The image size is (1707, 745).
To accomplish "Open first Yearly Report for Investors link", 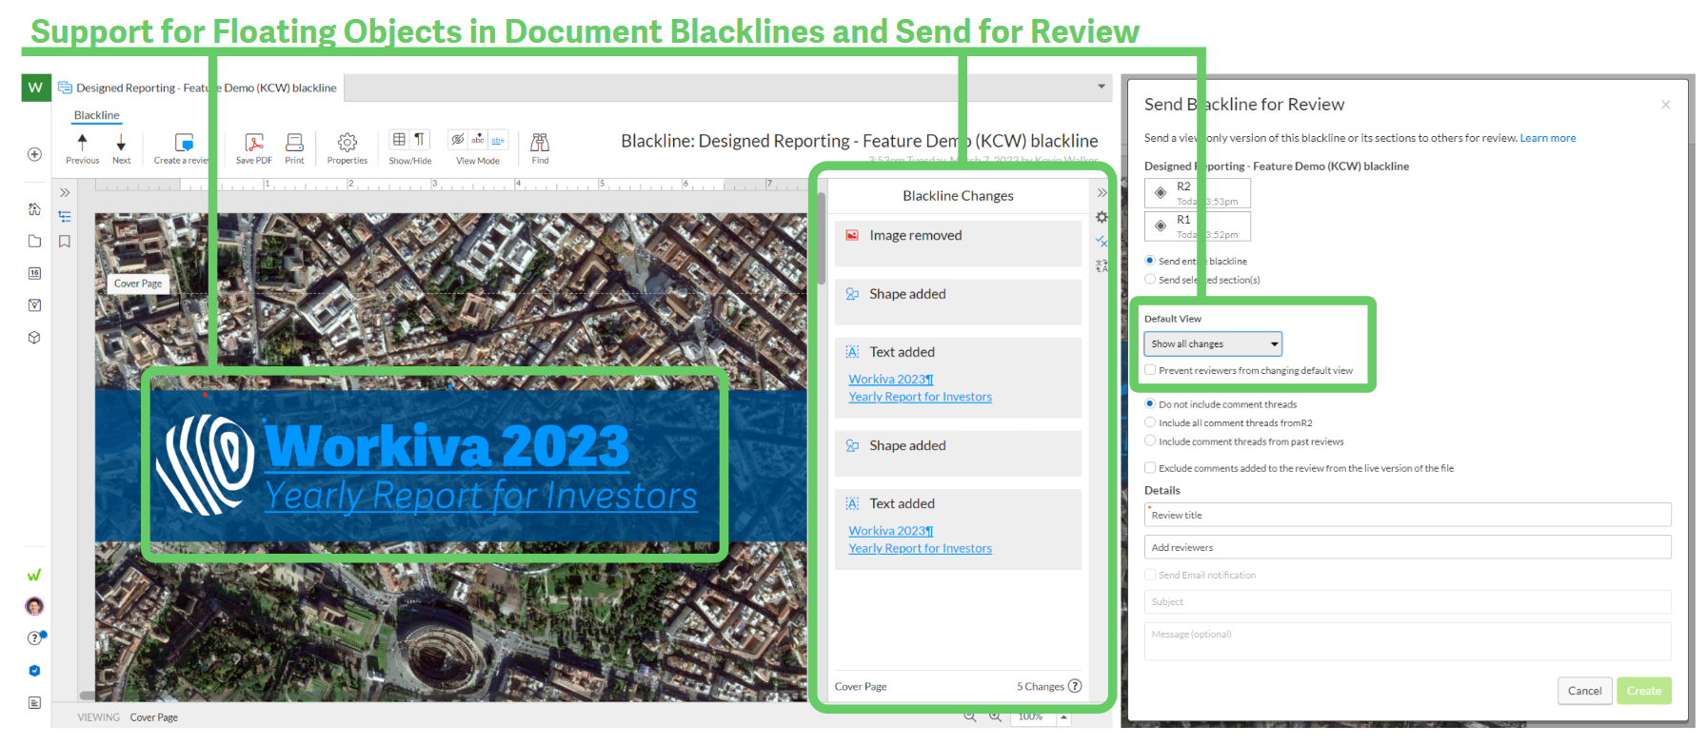I will coord(920,397).
